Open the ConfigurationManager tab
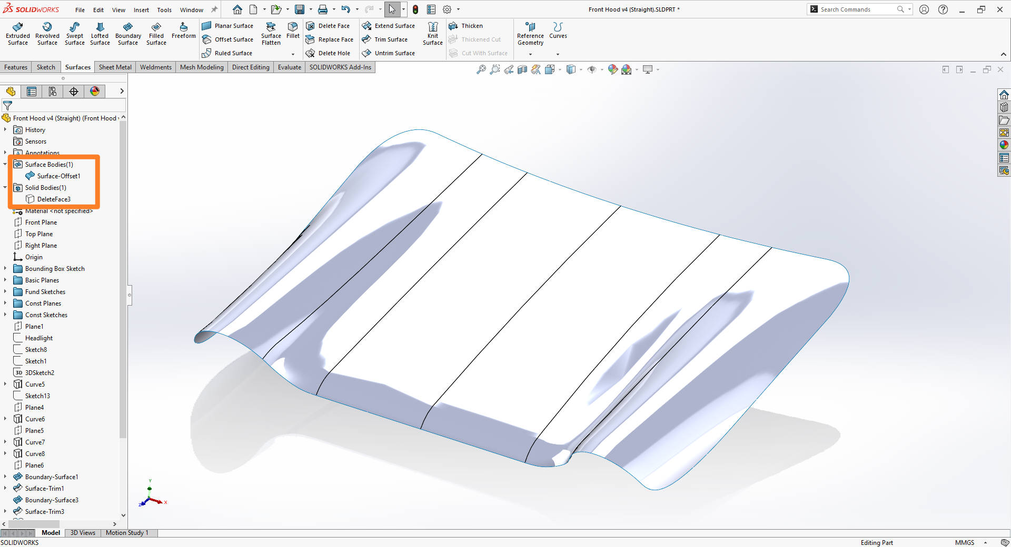The width and height of the screenshot is (1011, 547). coord(53,92)
